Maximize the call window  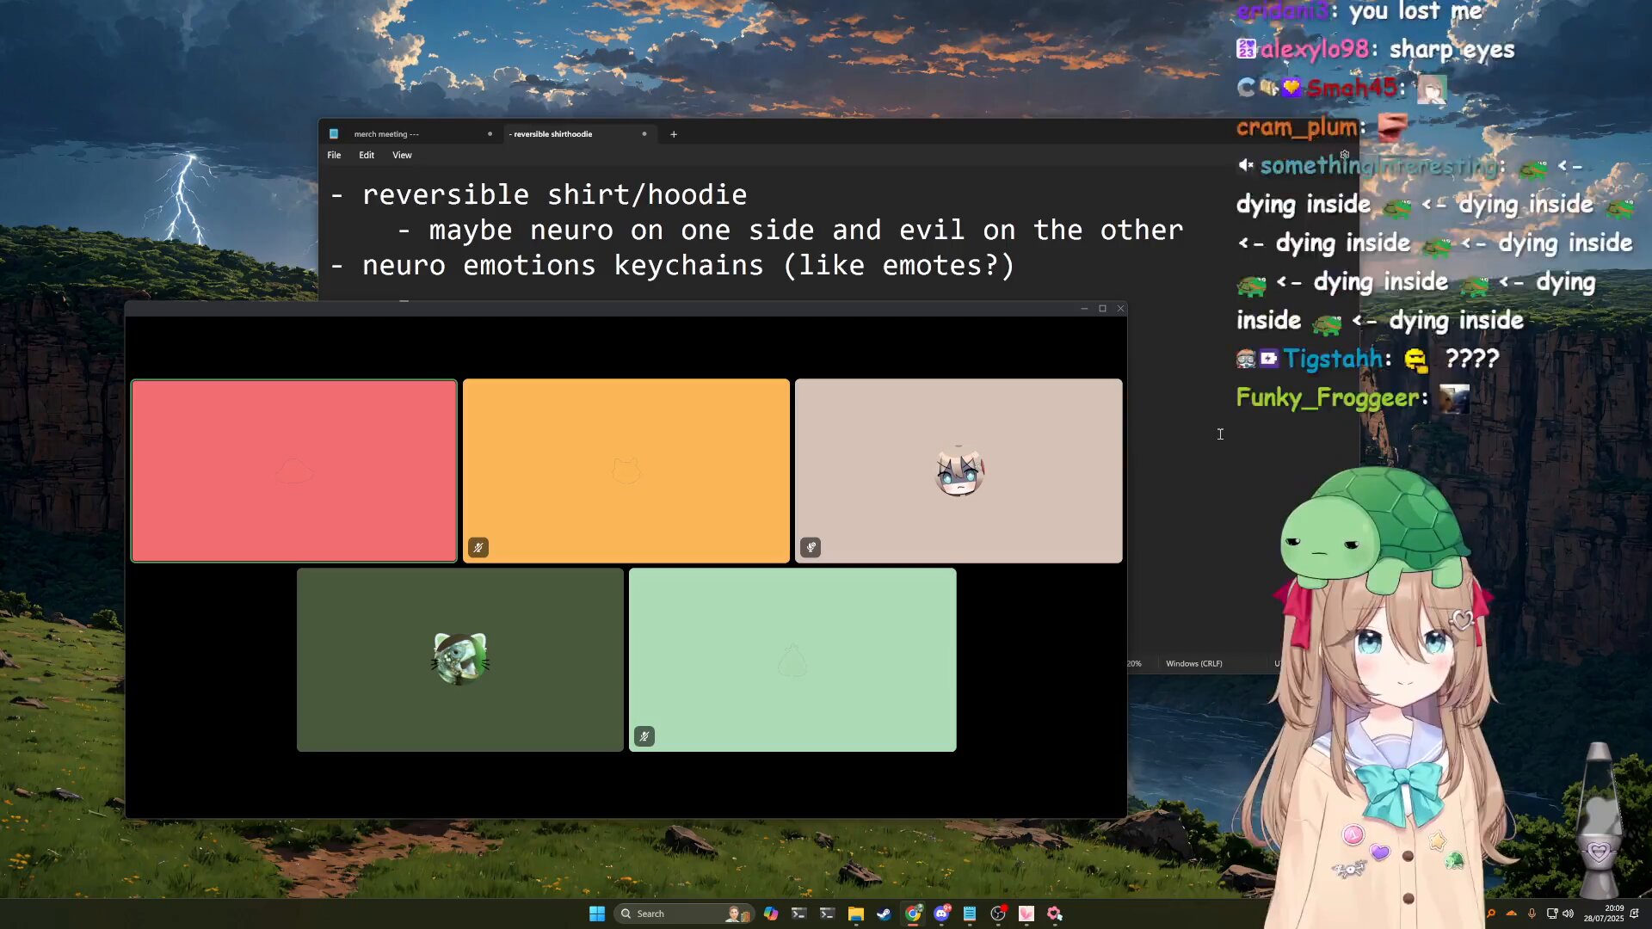(1102, 309)
